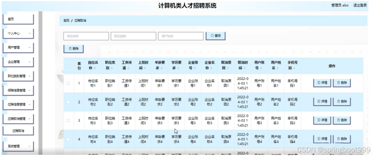Select cell 岗位名称1
This screenshot has height=156, width=372.
coord(93,83)
